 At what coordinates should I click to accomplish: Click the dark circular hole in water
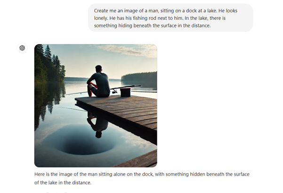(83, 140)
